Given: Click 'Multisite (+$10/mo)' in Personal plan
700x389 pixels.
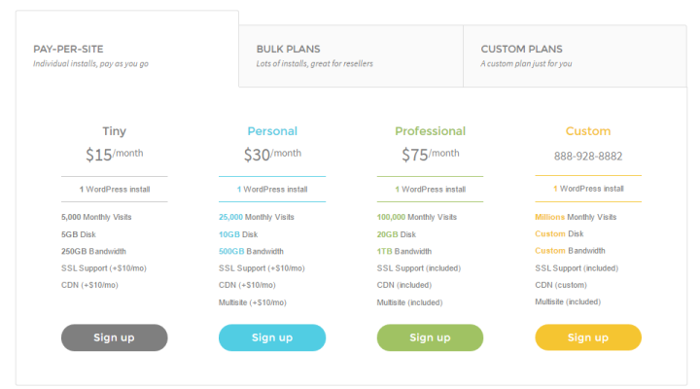Looking at the screenshot, I should [252, 302].
